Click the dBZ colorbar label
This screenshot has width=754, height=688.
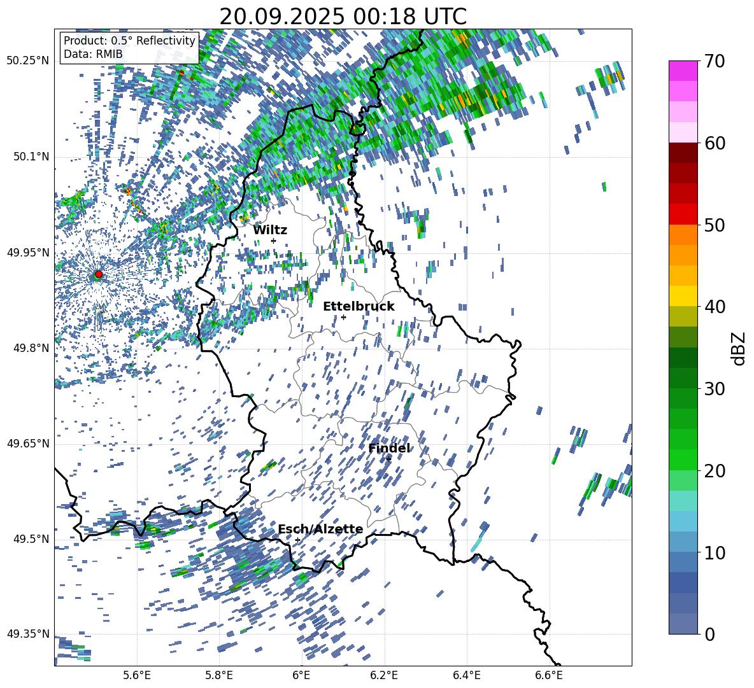coord(738,348)
